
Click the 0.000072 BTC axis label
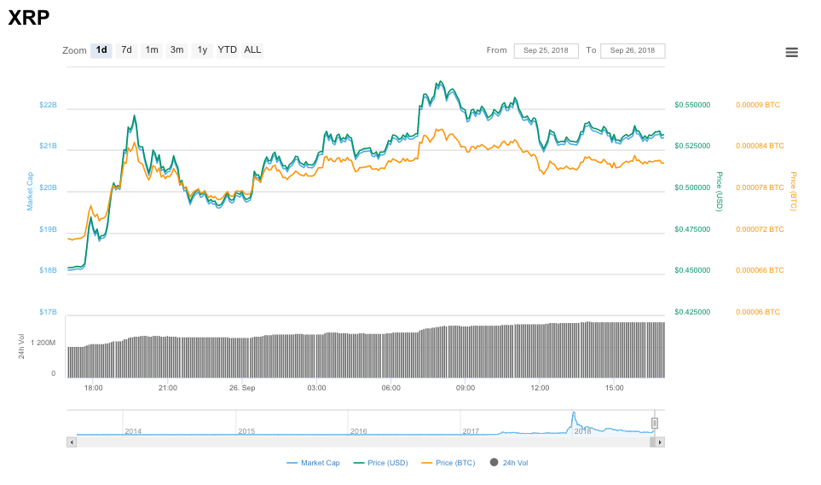point(760,229)
